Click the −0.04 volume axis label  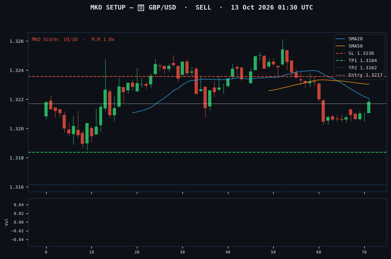pos(17,239)
